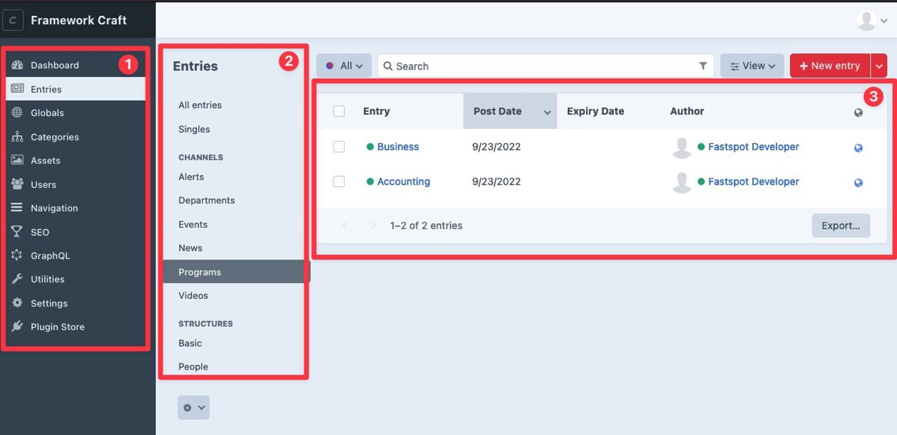
Task: Click the Assets image icon
Action: pos(17,160)
